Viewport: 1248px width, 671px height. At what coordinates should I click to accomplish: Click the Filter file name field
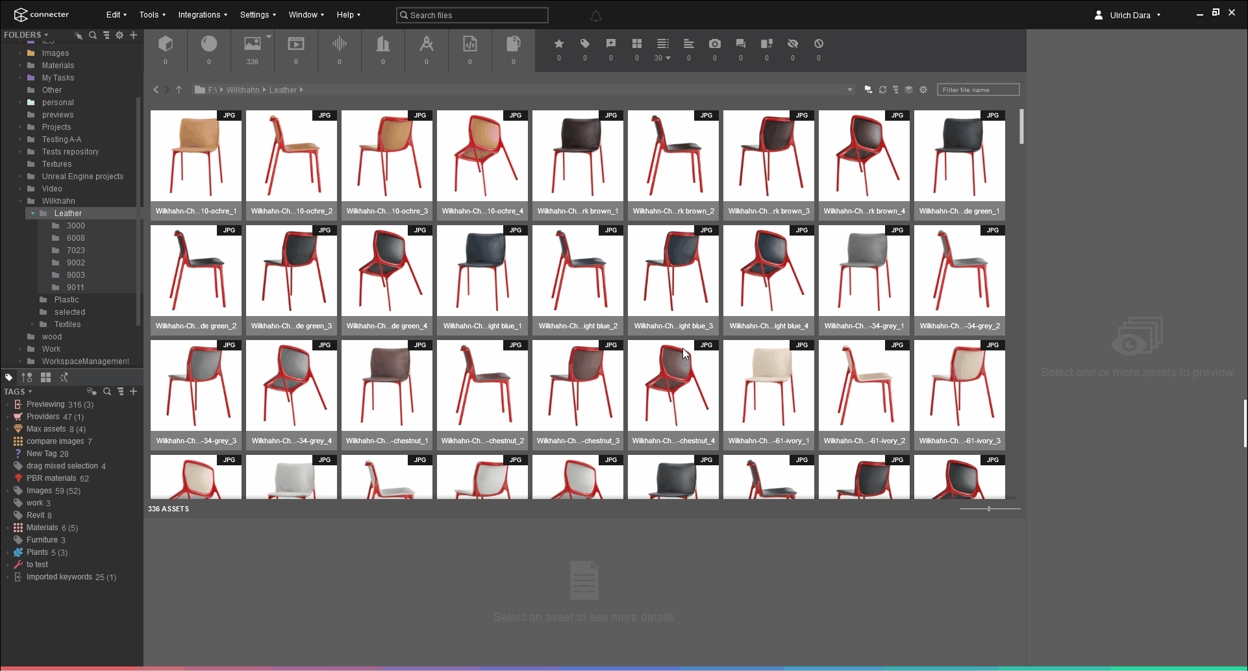[x=977, y=90]
